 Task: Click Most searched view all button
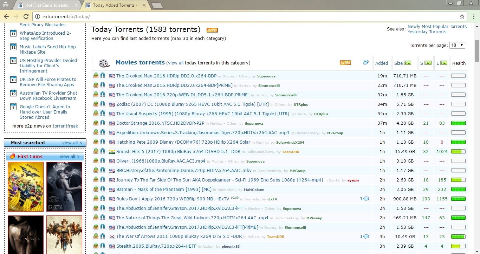(72, 143)
